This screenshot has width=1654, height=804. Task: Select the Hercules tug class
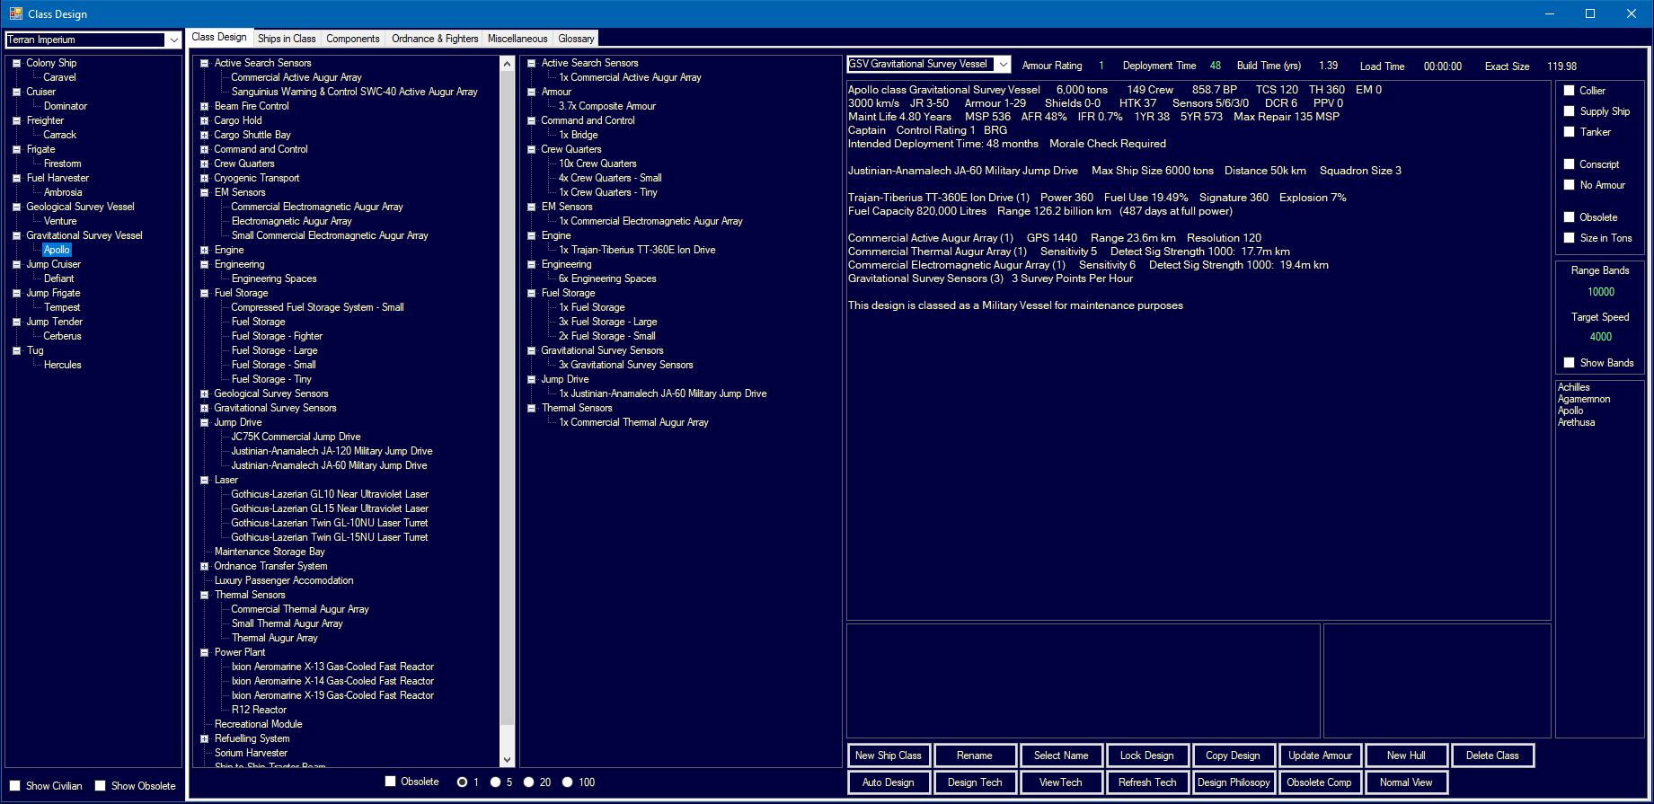62,365
